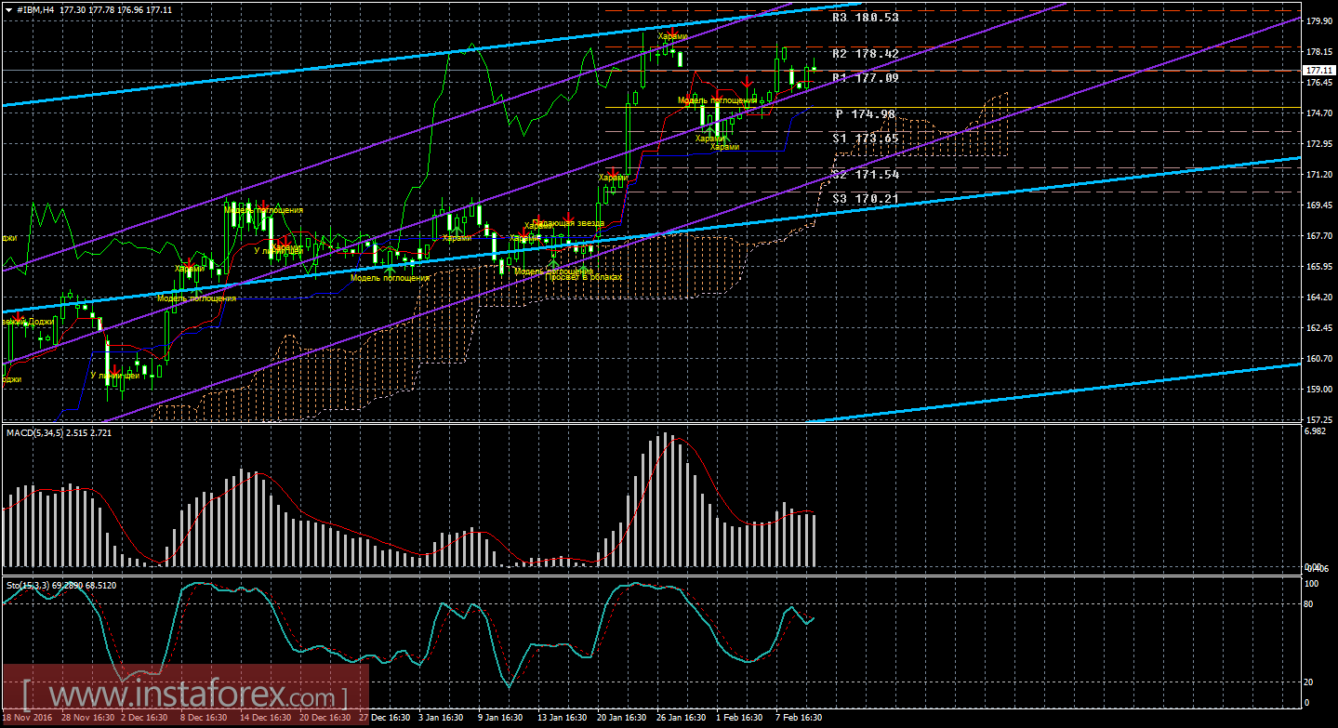The image size is (1338, 728).
Task: Click the 6.982 MACD scale value
Action: 1315,433
